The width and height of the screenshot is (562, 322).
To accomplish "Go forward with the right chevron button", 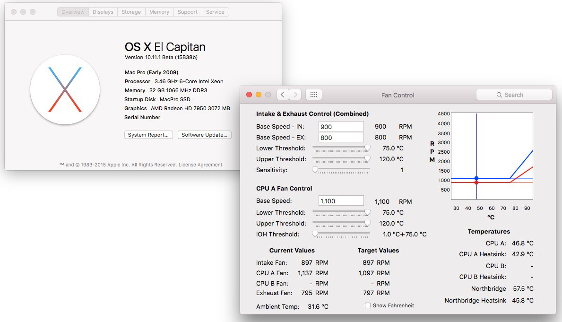I will [295, 95].
